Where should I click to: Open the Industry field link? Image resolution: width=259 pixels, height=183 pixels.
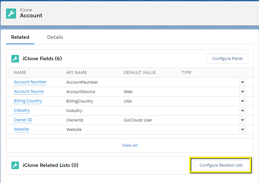pos(22,110)
